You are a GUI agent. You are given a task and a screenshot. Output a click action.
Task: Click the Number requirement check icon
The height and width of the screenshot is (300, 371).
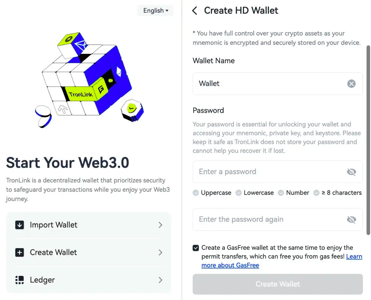281,193
